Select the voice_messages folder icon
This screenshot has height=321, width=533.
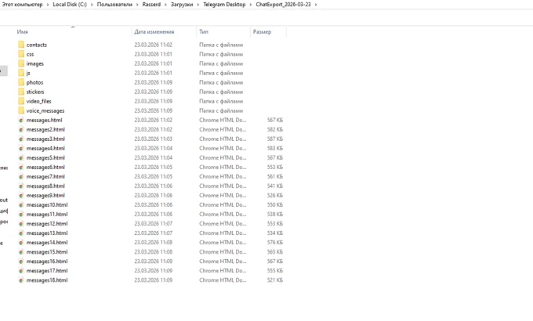tap(21, 110)
